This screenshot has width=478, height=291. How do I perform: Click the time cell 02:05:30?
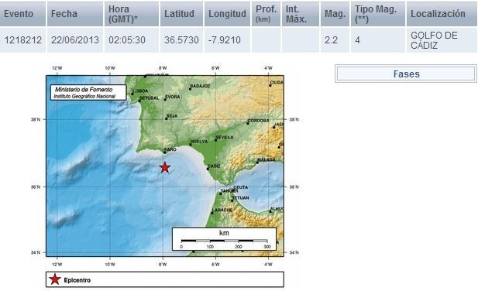point(132,40)
